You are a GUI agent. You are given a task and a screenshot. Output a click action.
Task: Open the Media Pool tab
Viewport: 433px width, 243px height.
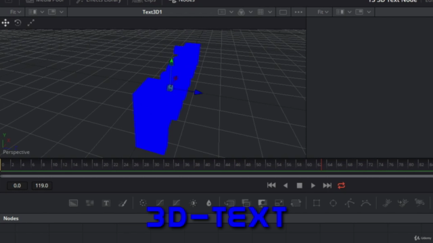(45, 1)
